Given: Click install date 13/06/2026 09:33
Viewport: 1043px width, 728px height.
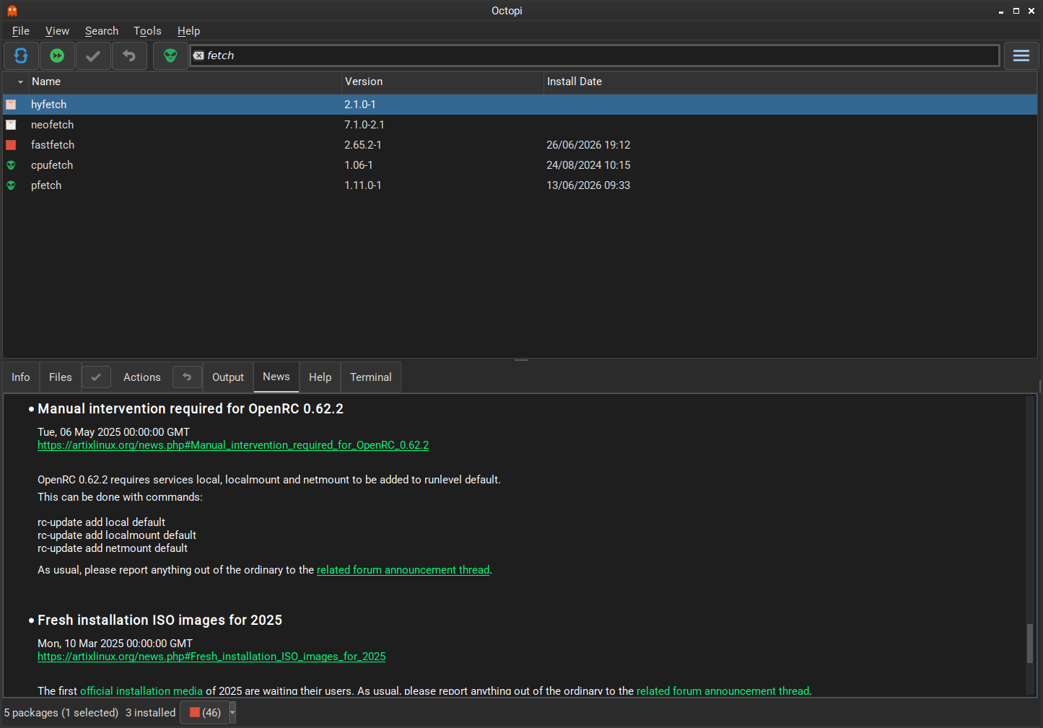Looking at the screenshot, I should (x=588, y=185).
